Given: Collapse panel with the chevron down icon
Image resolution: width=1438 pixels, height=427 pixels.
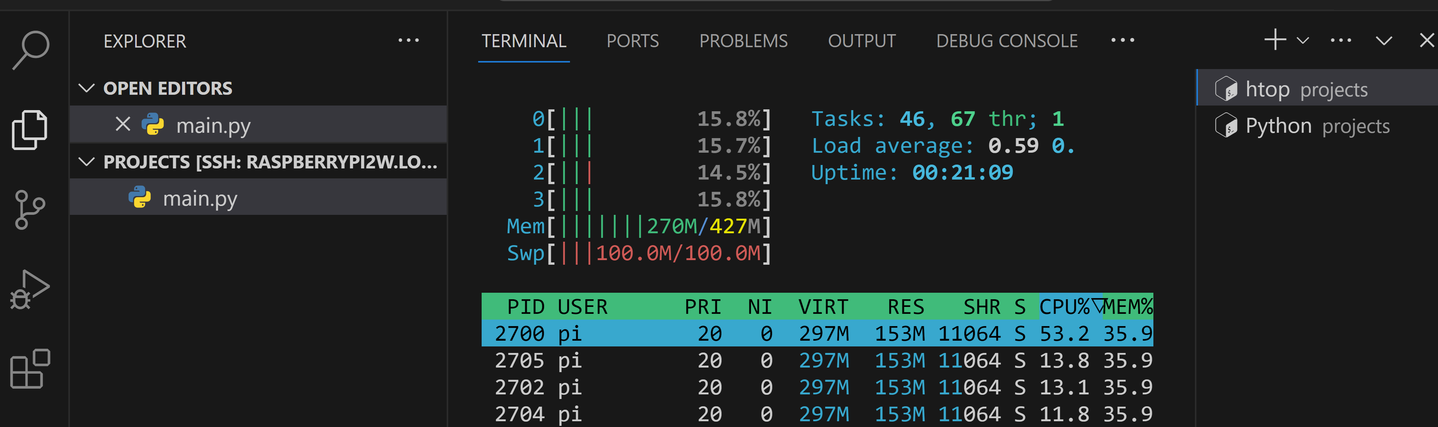Looking at the screenshot, I should (1383, 41).
